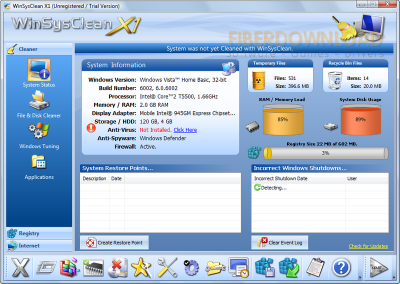Image resolution: width=400 pixels, height=284 pixels.
Task: Click Create Restore Point button
Action: click(x=114, y=242)
